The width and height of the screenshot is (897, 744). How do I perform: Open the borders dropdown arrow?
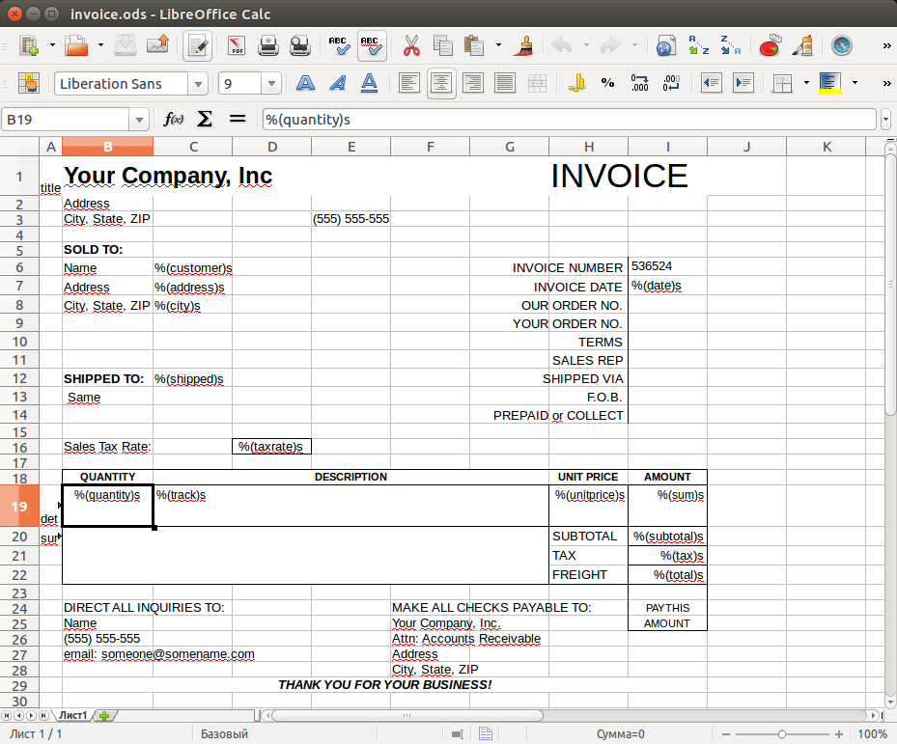click(806, 83)
